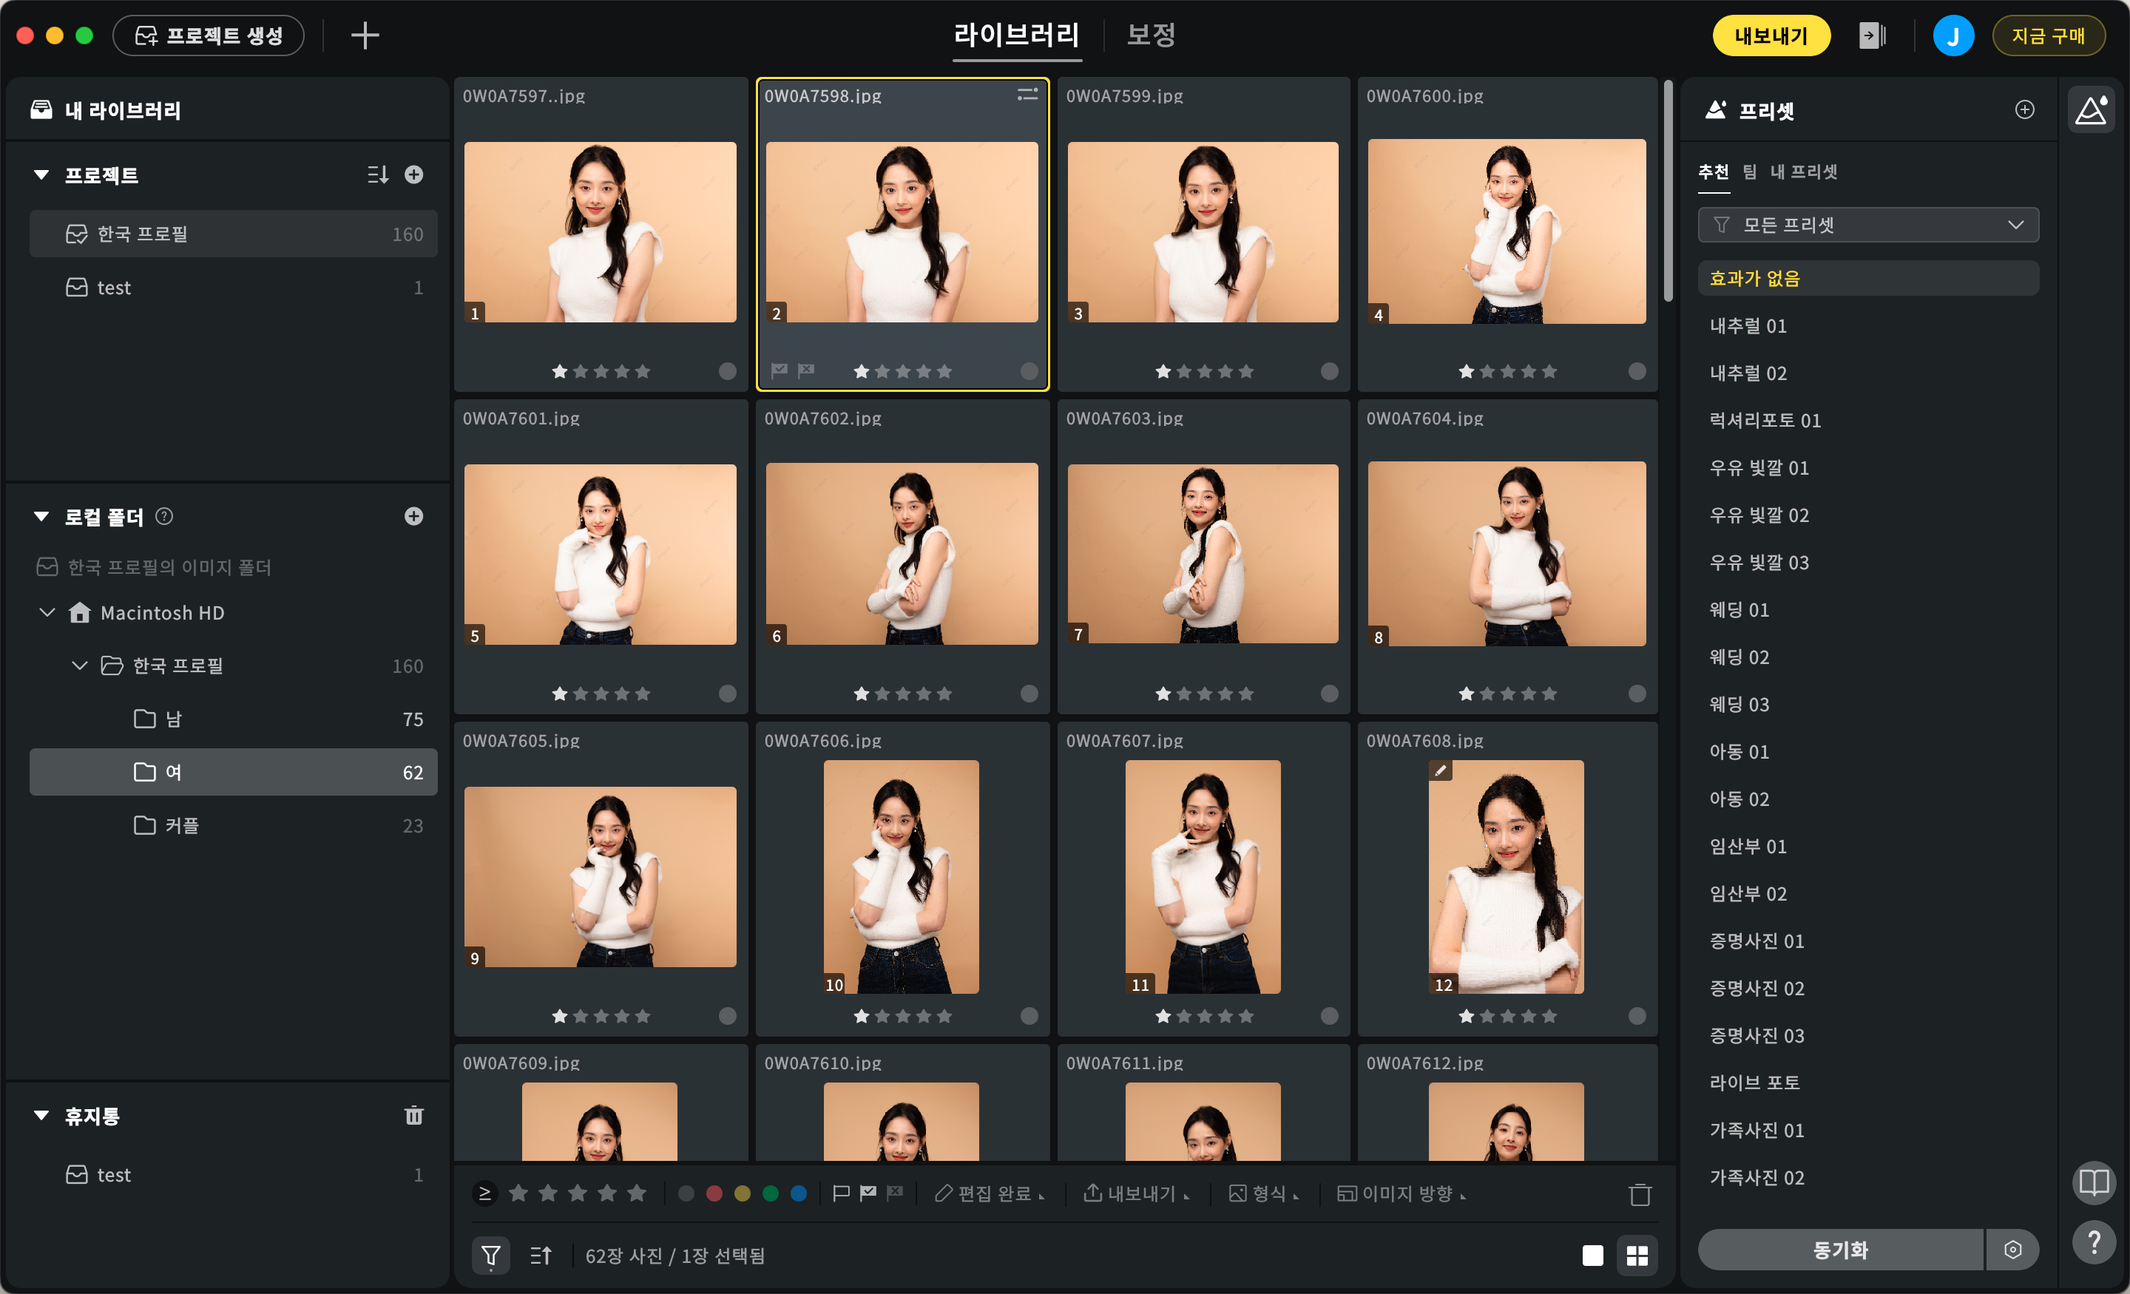Change sort order with the ascending sort icon
This screenshot has width=2130, height=1294.
[x=541, y=1255]
